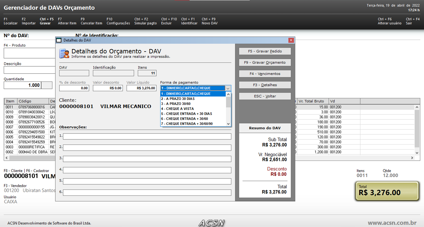Collapse the Forma de pagamento dropdown arrow
Image resolution: width=424 pixels, height=227 pixels.
point(228,88)
